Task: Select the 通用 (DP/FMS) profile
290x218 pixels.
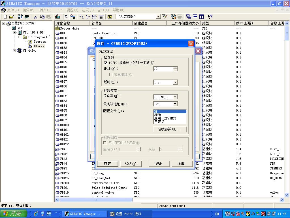Action: (170, 118)
